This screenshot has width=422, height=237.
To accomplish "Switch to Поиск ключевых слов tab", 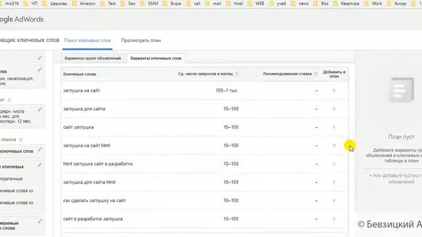I will tap(88, 41).
